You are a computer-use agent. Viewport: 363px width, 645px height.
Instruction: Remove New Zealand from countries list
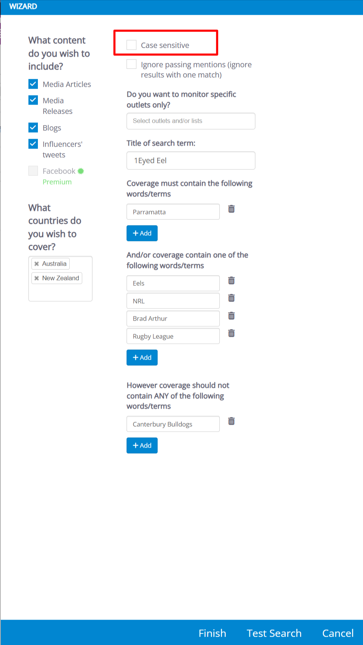(37, 278)
